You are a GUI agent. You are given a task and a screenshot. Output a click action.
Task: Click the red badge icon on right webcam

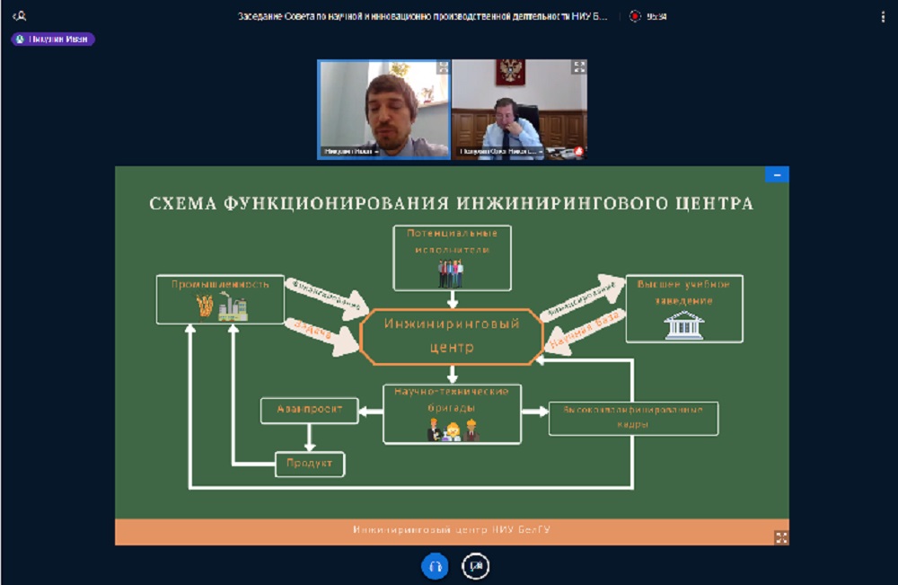579,152
